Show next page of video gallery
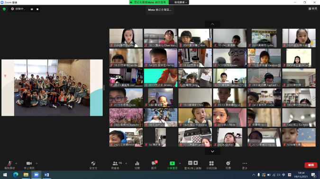This screenshot has height=179, width=320. (212, 152)
